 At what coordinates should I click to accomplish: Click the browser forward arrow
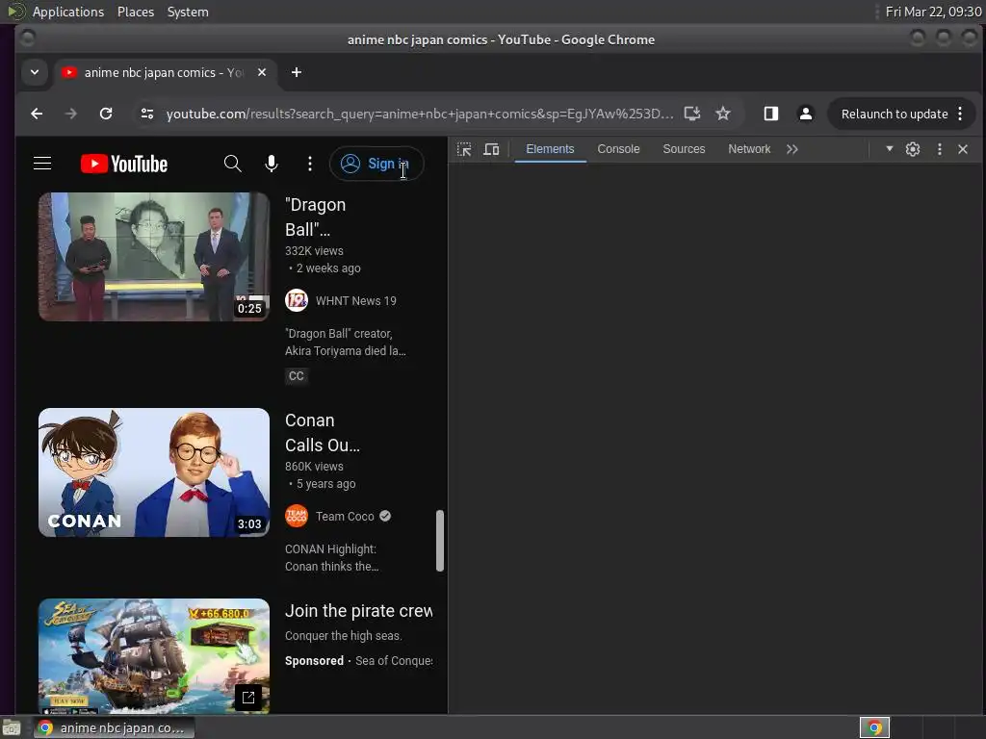(71, 114)
